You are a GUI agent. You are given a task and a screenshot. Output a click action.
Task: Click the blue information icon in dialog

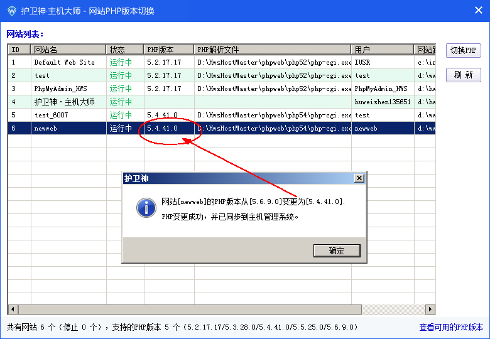[x=146, y=208]
